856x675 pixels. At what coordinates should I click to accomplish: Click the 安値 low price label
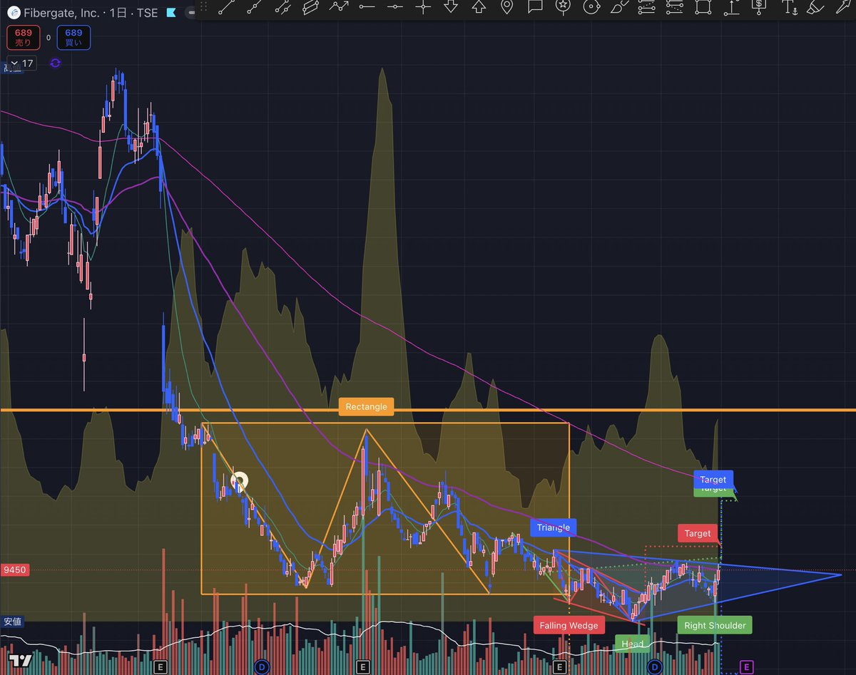coord(12,622)
